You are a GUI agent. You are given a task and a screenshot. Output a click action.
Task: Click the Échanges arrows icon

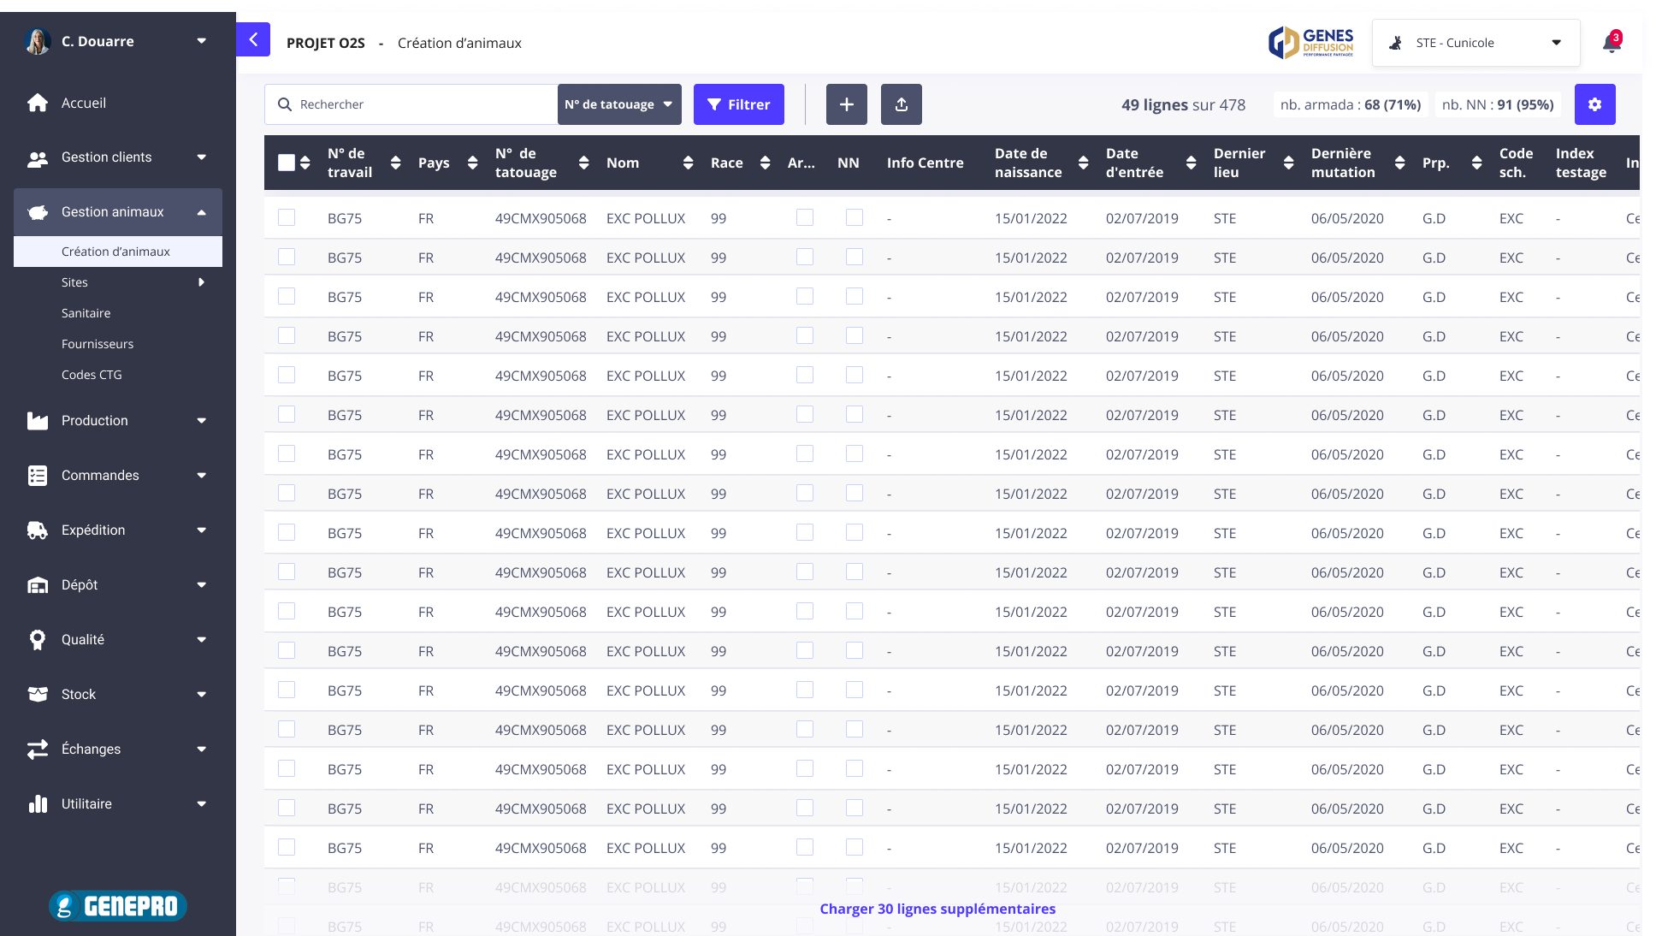point(38,749)
